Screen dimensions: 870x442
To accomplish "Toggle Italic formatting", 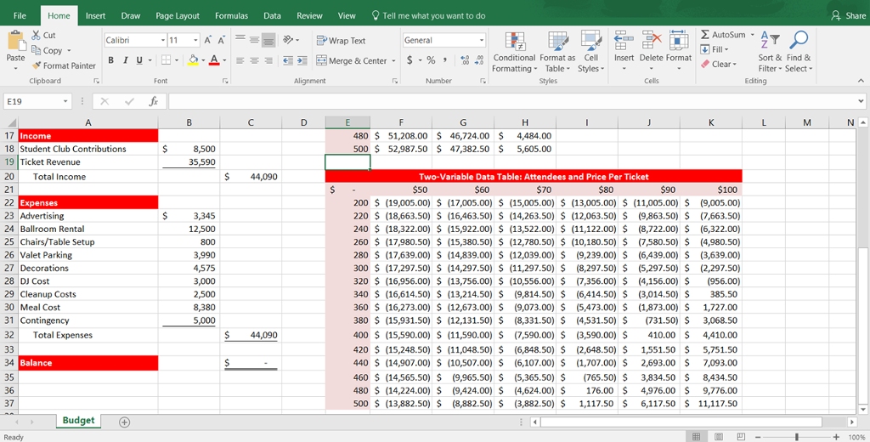I will [x=125, y=60].
